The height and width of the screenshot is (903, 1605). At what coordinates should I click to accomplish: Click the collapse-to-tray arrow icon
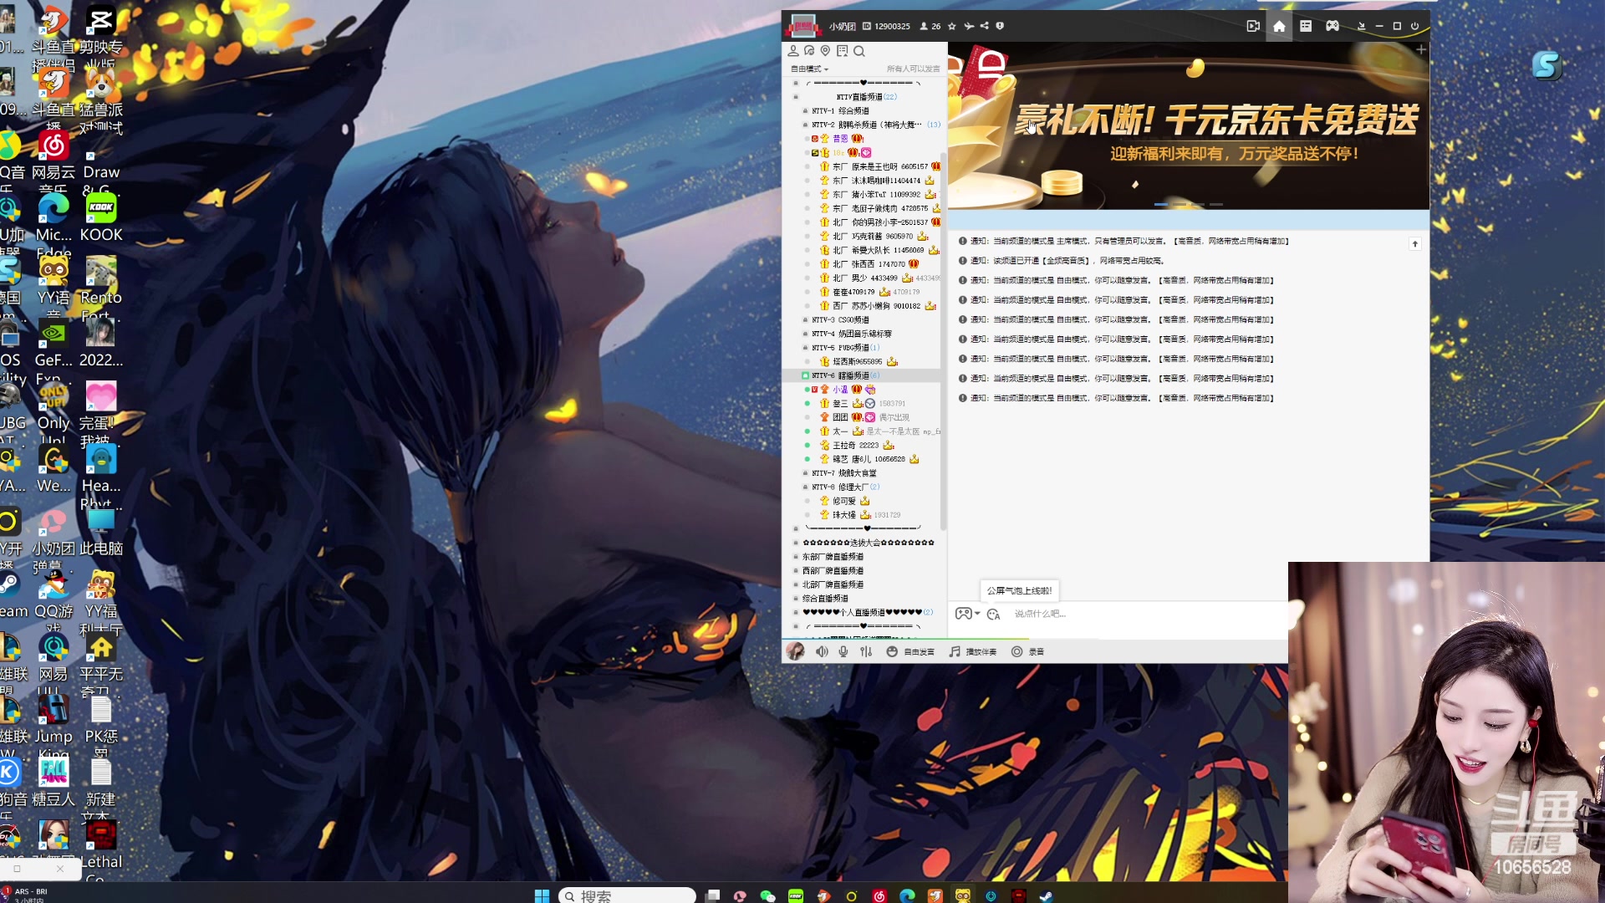[1361, 26]
